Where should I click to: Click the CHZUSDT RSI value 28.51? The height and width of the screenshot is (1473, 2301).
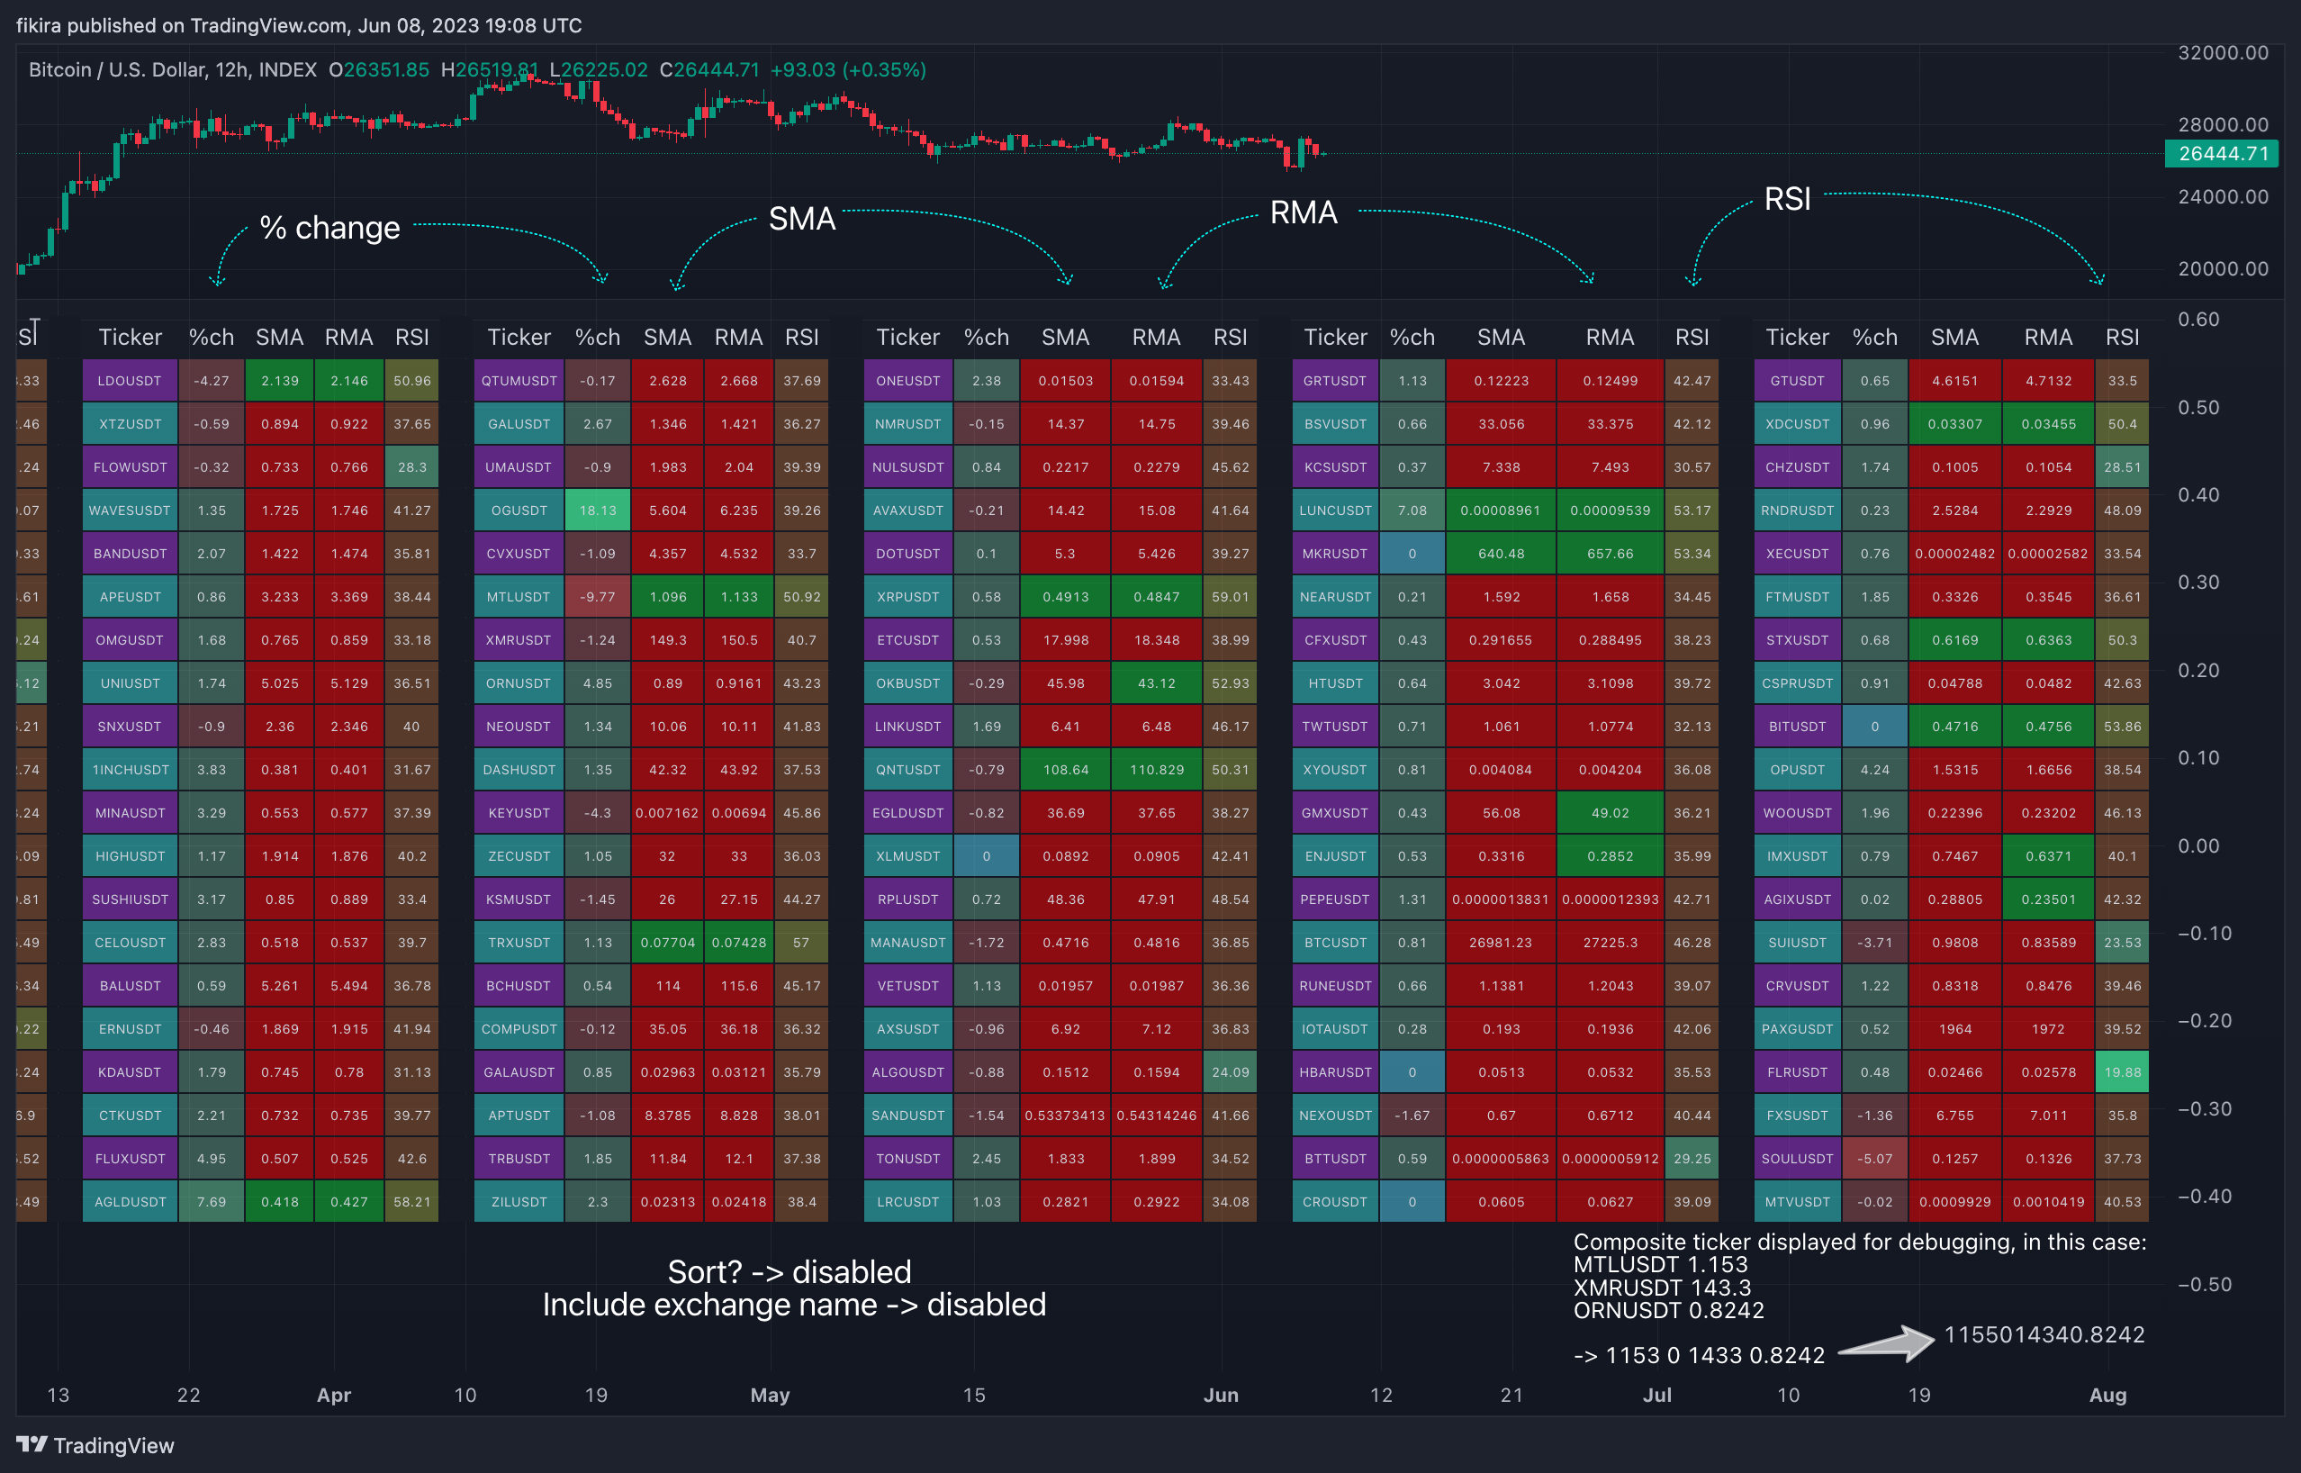point(2123,467)
